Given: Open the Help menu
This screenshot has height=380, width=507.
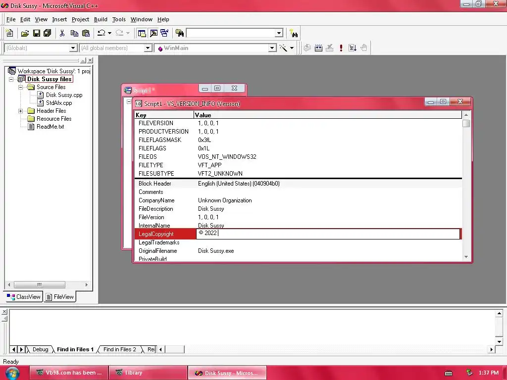Looking at the screenshot, I should [x=163, y=19].
